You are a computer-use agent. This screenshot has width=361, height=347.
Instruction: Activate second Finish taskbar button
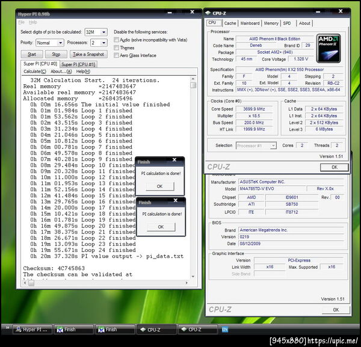(x=115, y=330)
